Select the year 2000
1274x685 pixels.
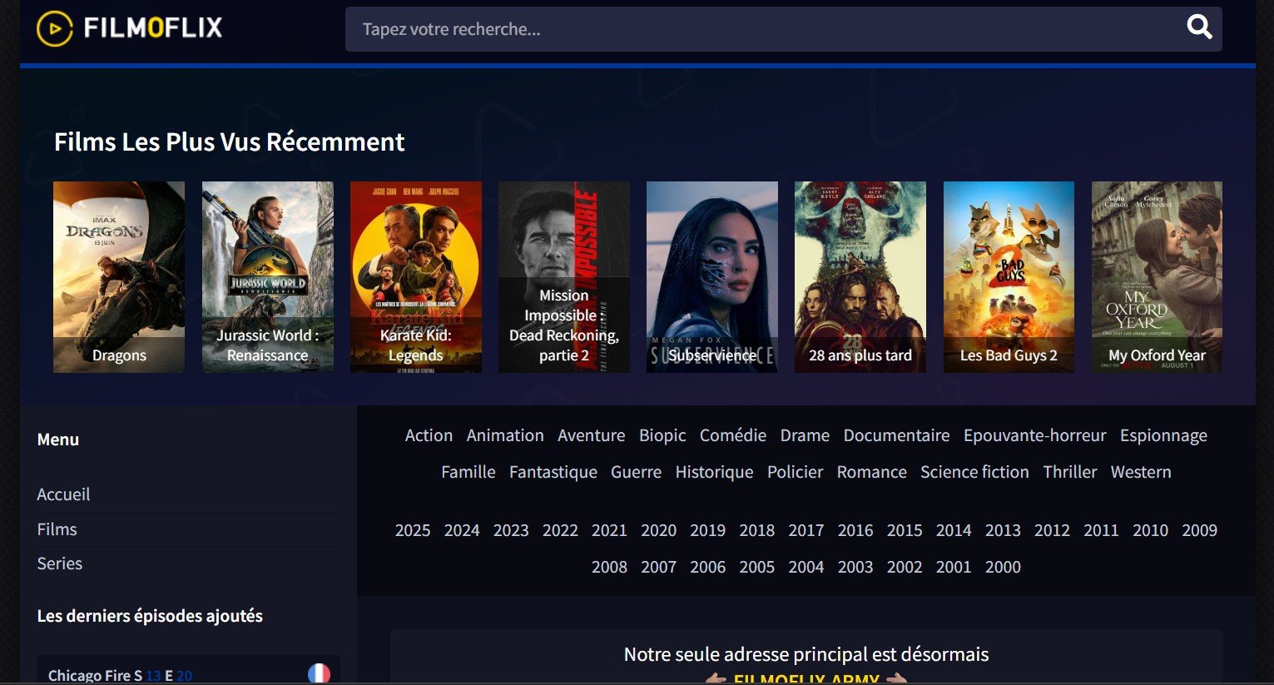[1003, 567]
